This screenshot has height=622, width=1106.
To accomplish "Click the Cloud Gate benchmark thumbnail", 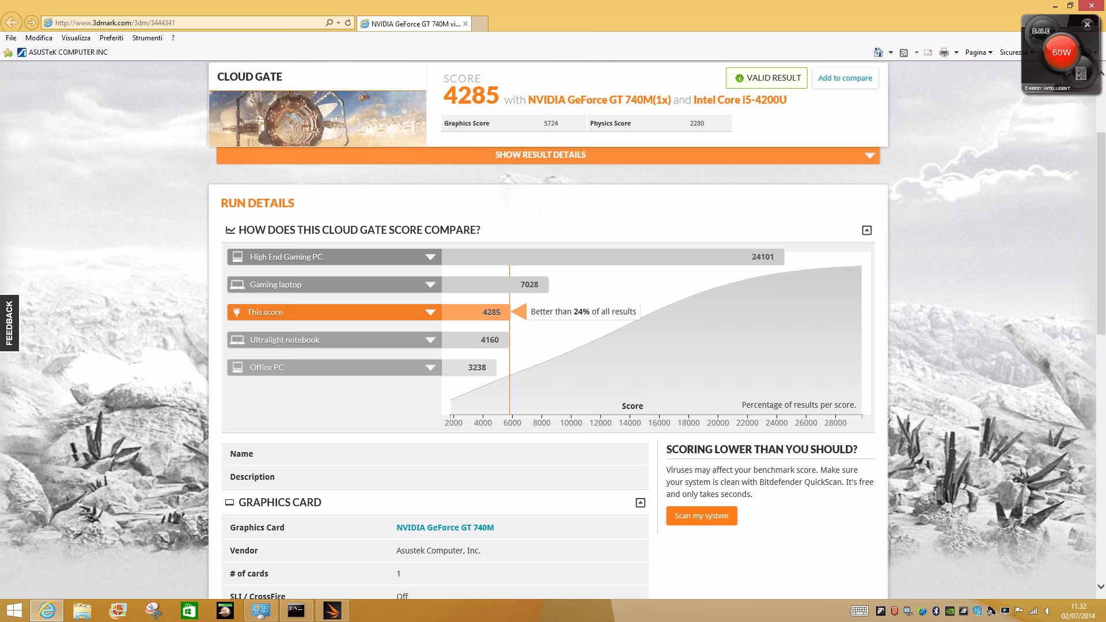I will coord(317,118).
